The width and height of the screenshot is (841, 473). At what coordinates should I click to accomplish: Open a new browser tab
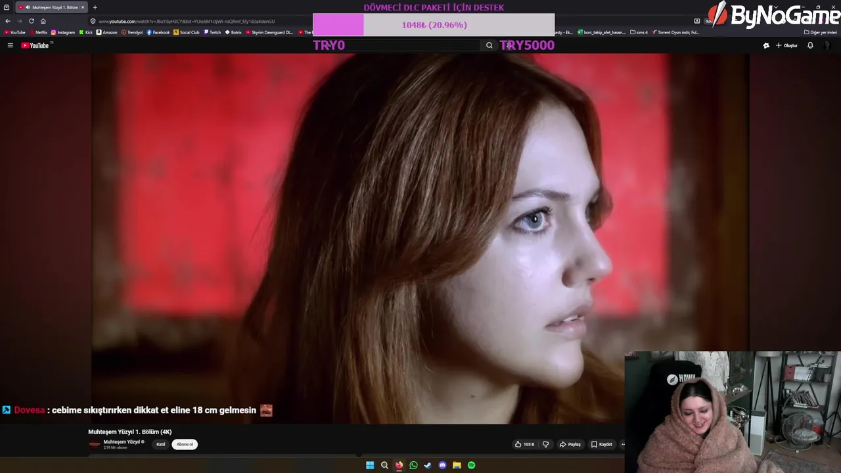pos(95,7)
